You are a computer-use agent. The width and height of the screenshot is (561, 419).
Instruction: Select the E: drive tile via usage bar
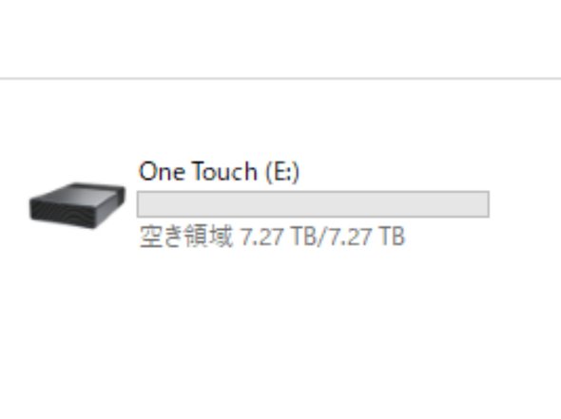[x=313, y=204]
